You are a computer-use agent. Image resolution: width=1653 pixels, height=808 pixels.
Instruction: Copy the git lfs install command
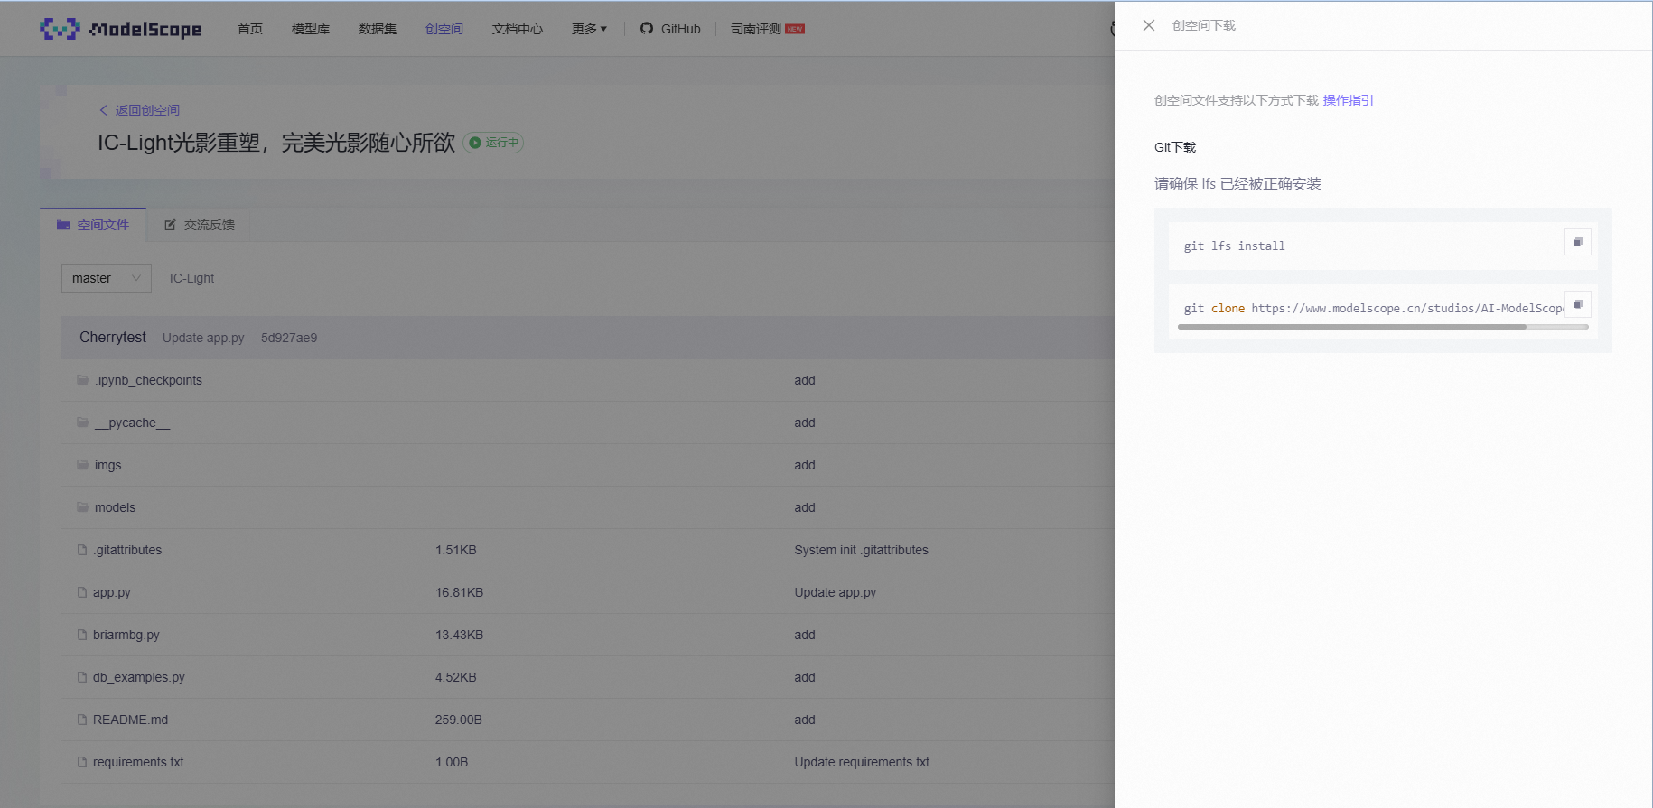coord(1578,242)
